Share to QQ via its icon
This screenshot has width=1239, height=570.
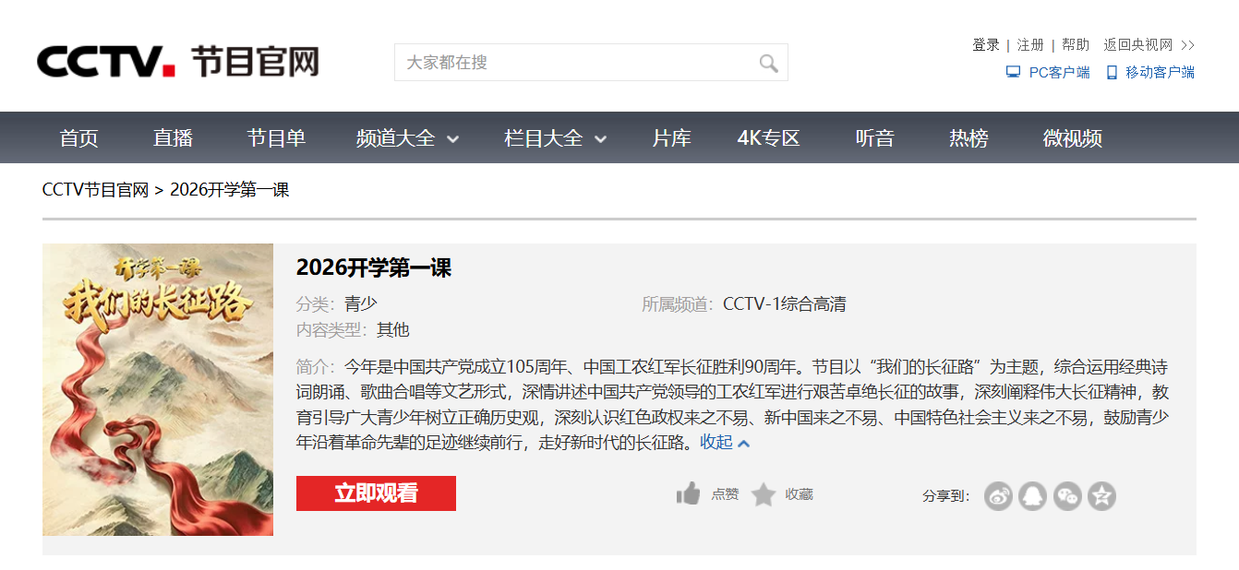pos(1033,496)
